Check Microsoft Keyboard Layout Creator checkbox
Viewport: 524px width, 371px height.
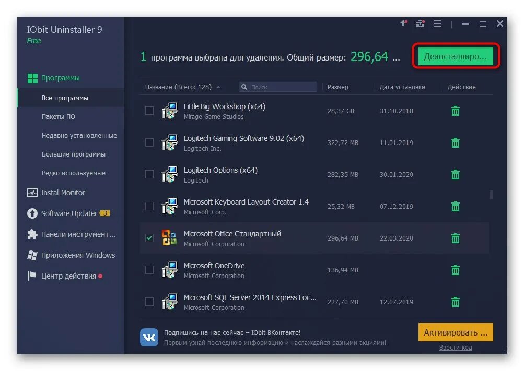149,206
